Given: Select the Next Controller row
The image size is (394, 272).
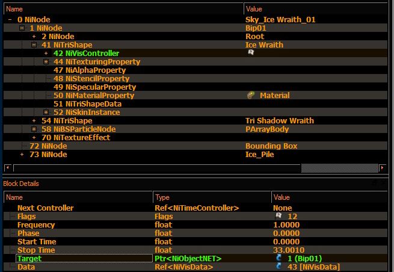Looking at the screenshot, I should point(195,208).
